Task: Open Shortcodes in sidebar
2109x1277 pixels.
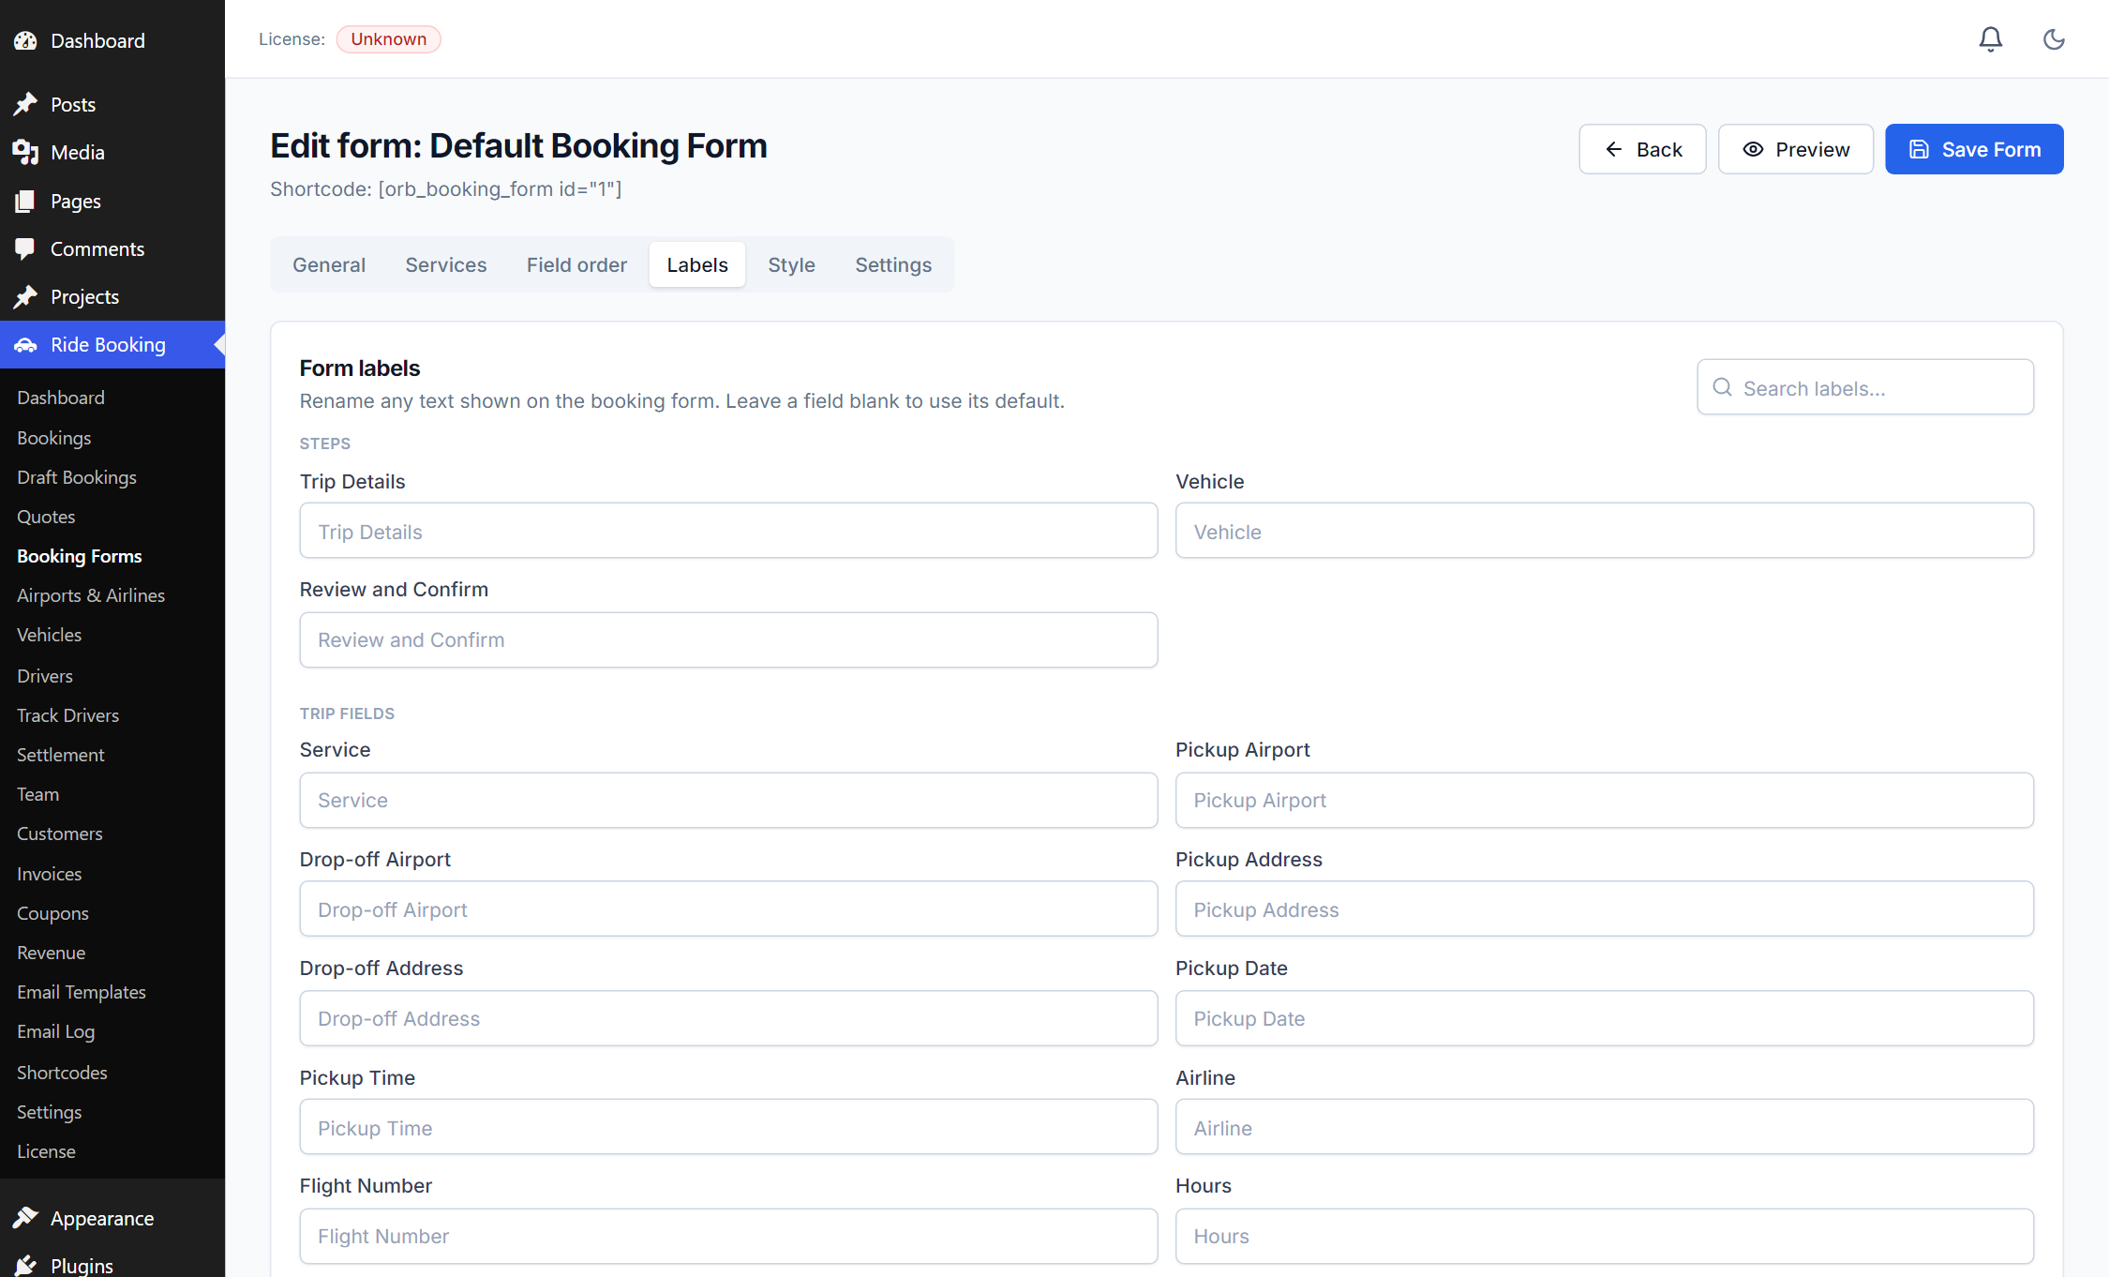Action: pyautogui.click(x=63, y=1073)
